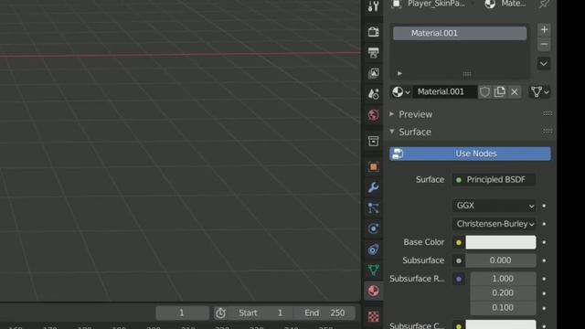
Task: Toggle animate dot next to 0.200 radius
Action: [544, 293]
